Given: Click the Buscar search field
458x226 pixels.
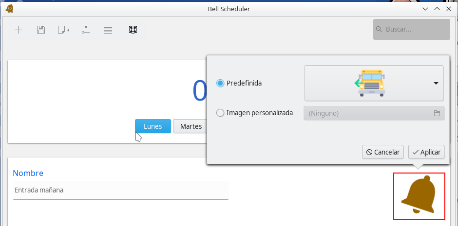Looking at the screenshot, I should [x=415, y=30].
